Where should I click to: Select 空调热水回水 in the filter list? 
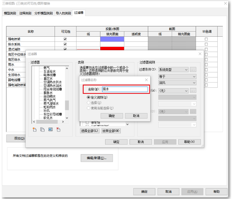click(53, 86)
